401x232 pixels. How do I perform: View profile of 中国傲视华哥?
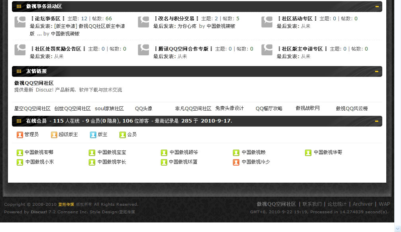click(x=328, y=152)
